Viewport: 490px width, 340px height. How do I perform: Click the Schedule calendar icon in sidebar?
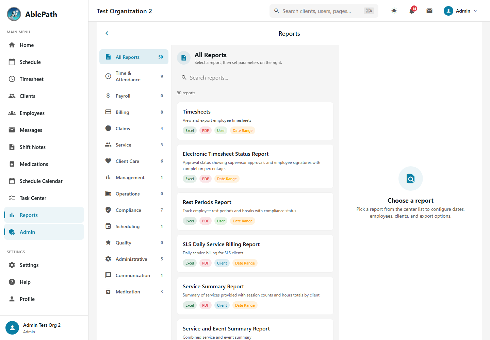[x=12, y=62]
